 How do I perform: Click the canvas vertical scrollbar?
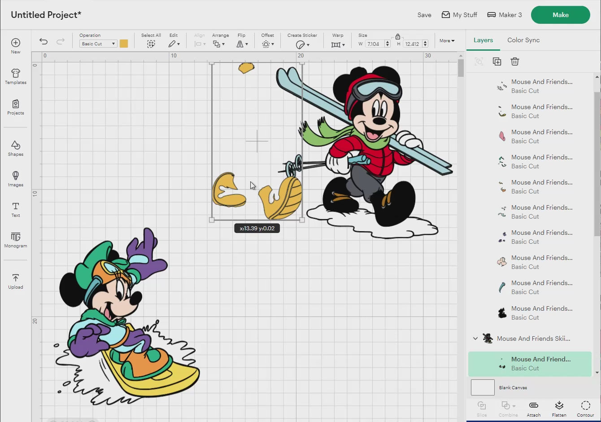[x=461, y=68]
